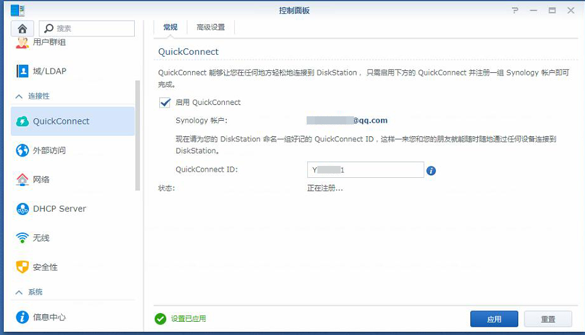Screen dimensions: 585x335
Task: Open 无线 settings
Action: click(72, 238)
